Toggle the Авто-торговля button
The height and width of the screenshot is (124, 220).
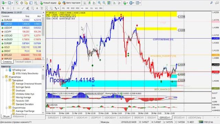(71, 3)
